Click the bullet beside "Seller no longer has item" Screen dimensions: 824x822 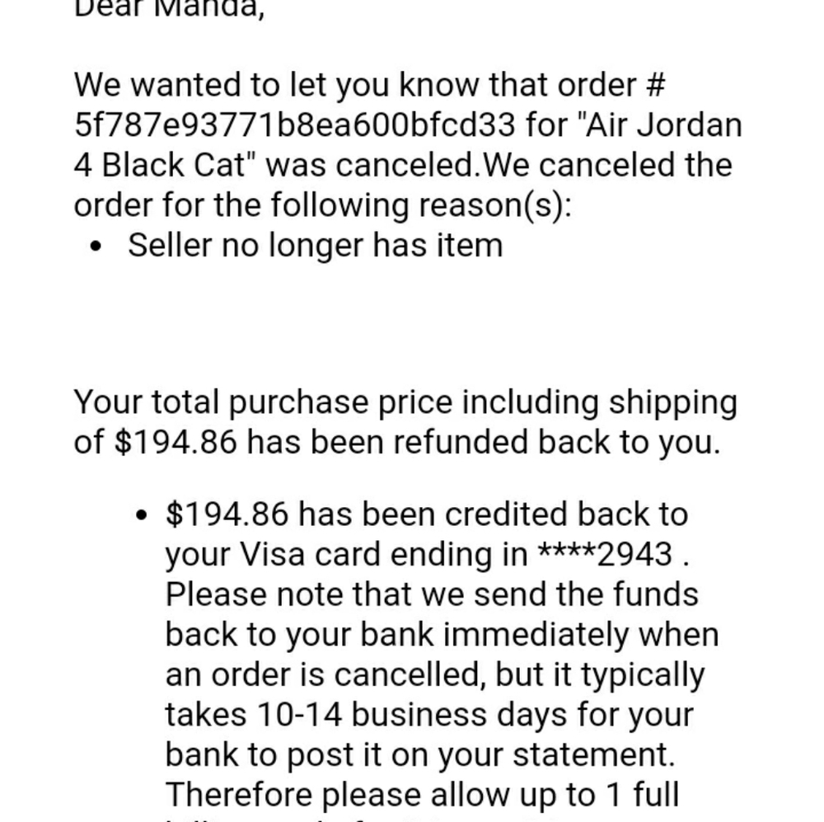pos(98,247)
